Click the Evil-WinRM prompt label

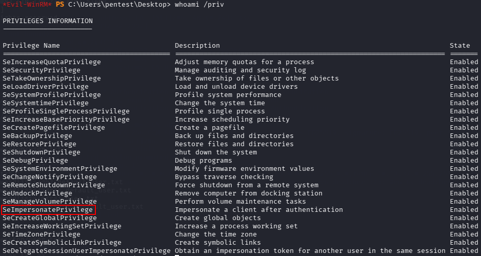point(27,5)
